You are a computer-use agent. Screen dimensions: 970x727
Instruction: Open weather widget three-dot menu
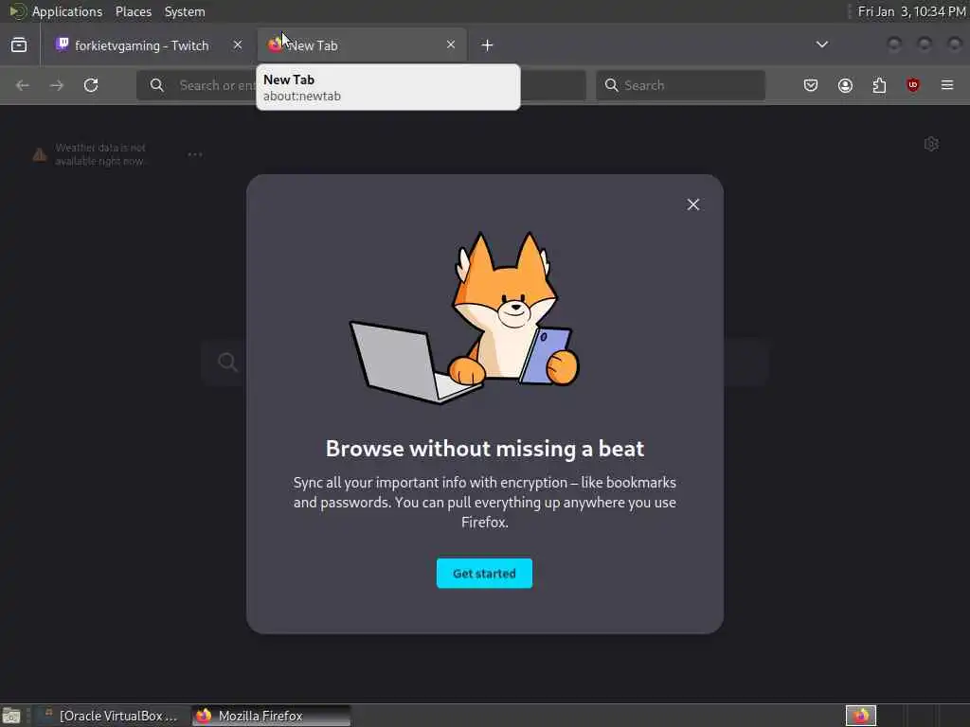pyautogui.click(x=195, y=154)
